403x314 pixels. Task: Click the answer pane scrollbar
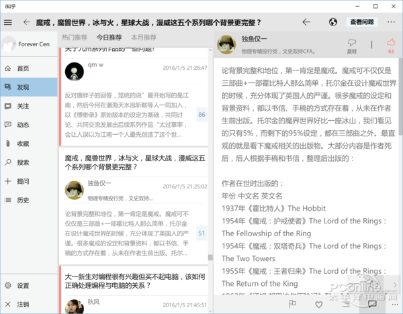[401, 97]
